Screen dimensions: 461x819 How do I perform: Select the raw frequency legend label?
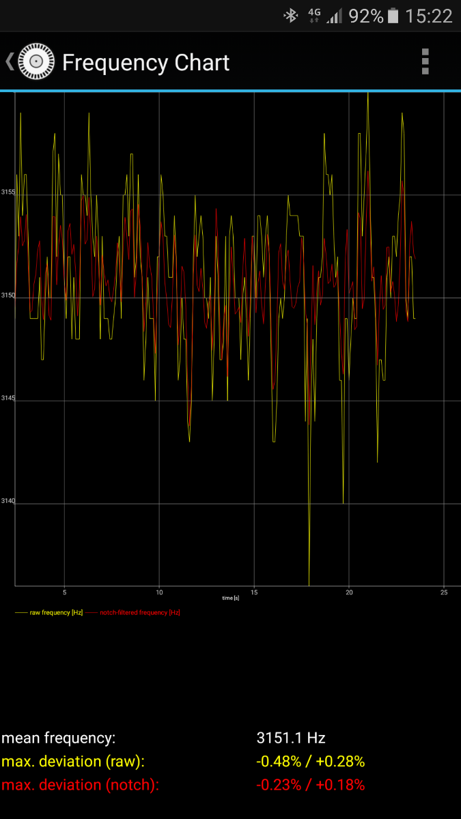[x=56, y=612]
